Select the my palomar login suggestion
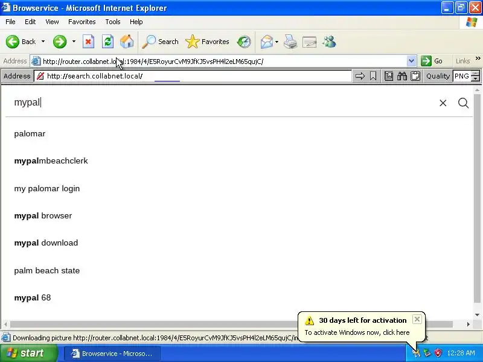This screenshot has height=362, width=483. click(x=47, y=188)
